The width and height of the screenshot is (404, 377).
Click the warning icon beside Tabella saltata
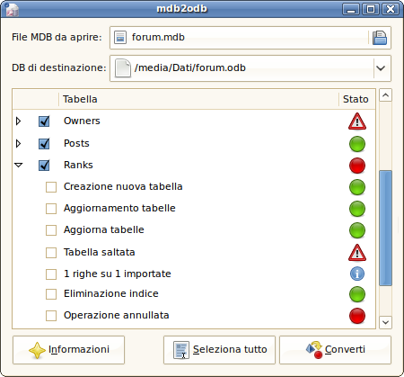(357, 253)
